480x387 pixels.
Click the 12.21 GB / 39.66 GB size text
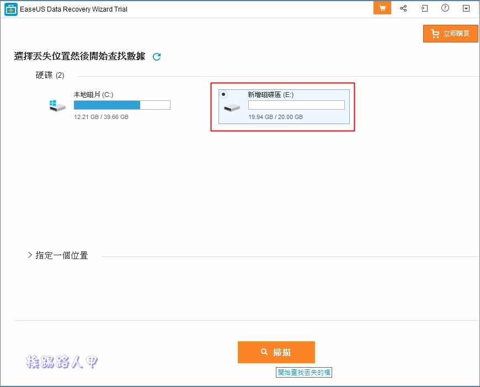pyautogui.click(x=101, y=117)
